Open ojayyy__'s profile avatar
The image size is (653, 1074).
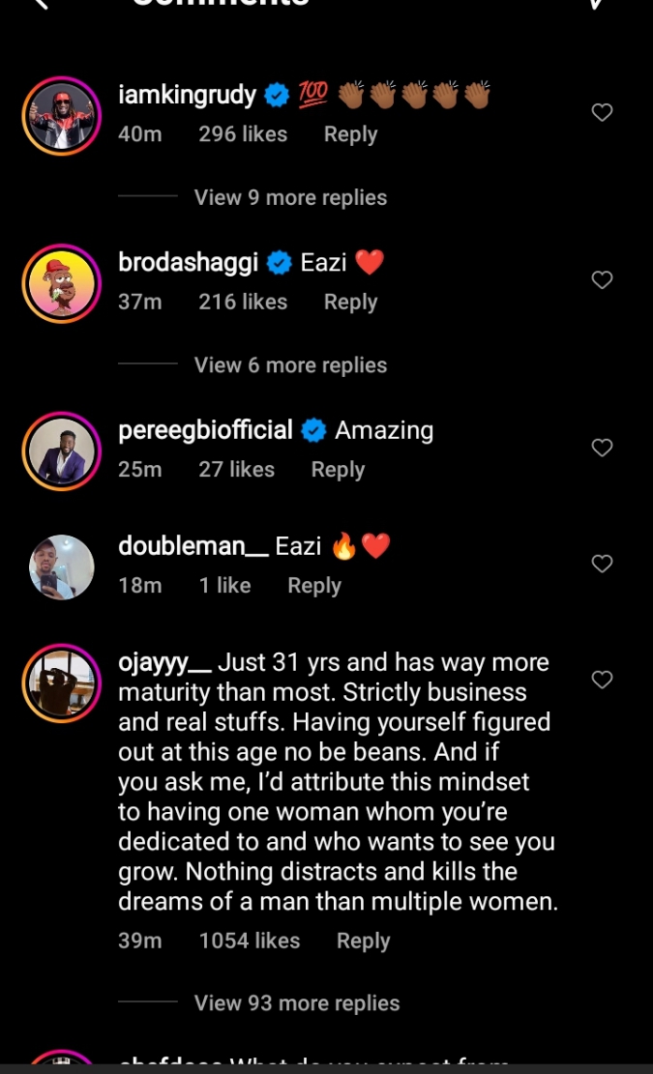point(61,682)
